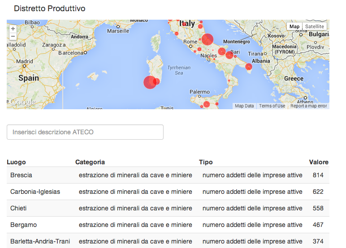The width and height of the screenshot is (346, 248).
Task: Click the Google logo on the map
Action: pyautogui.click(x=23, y=102)
